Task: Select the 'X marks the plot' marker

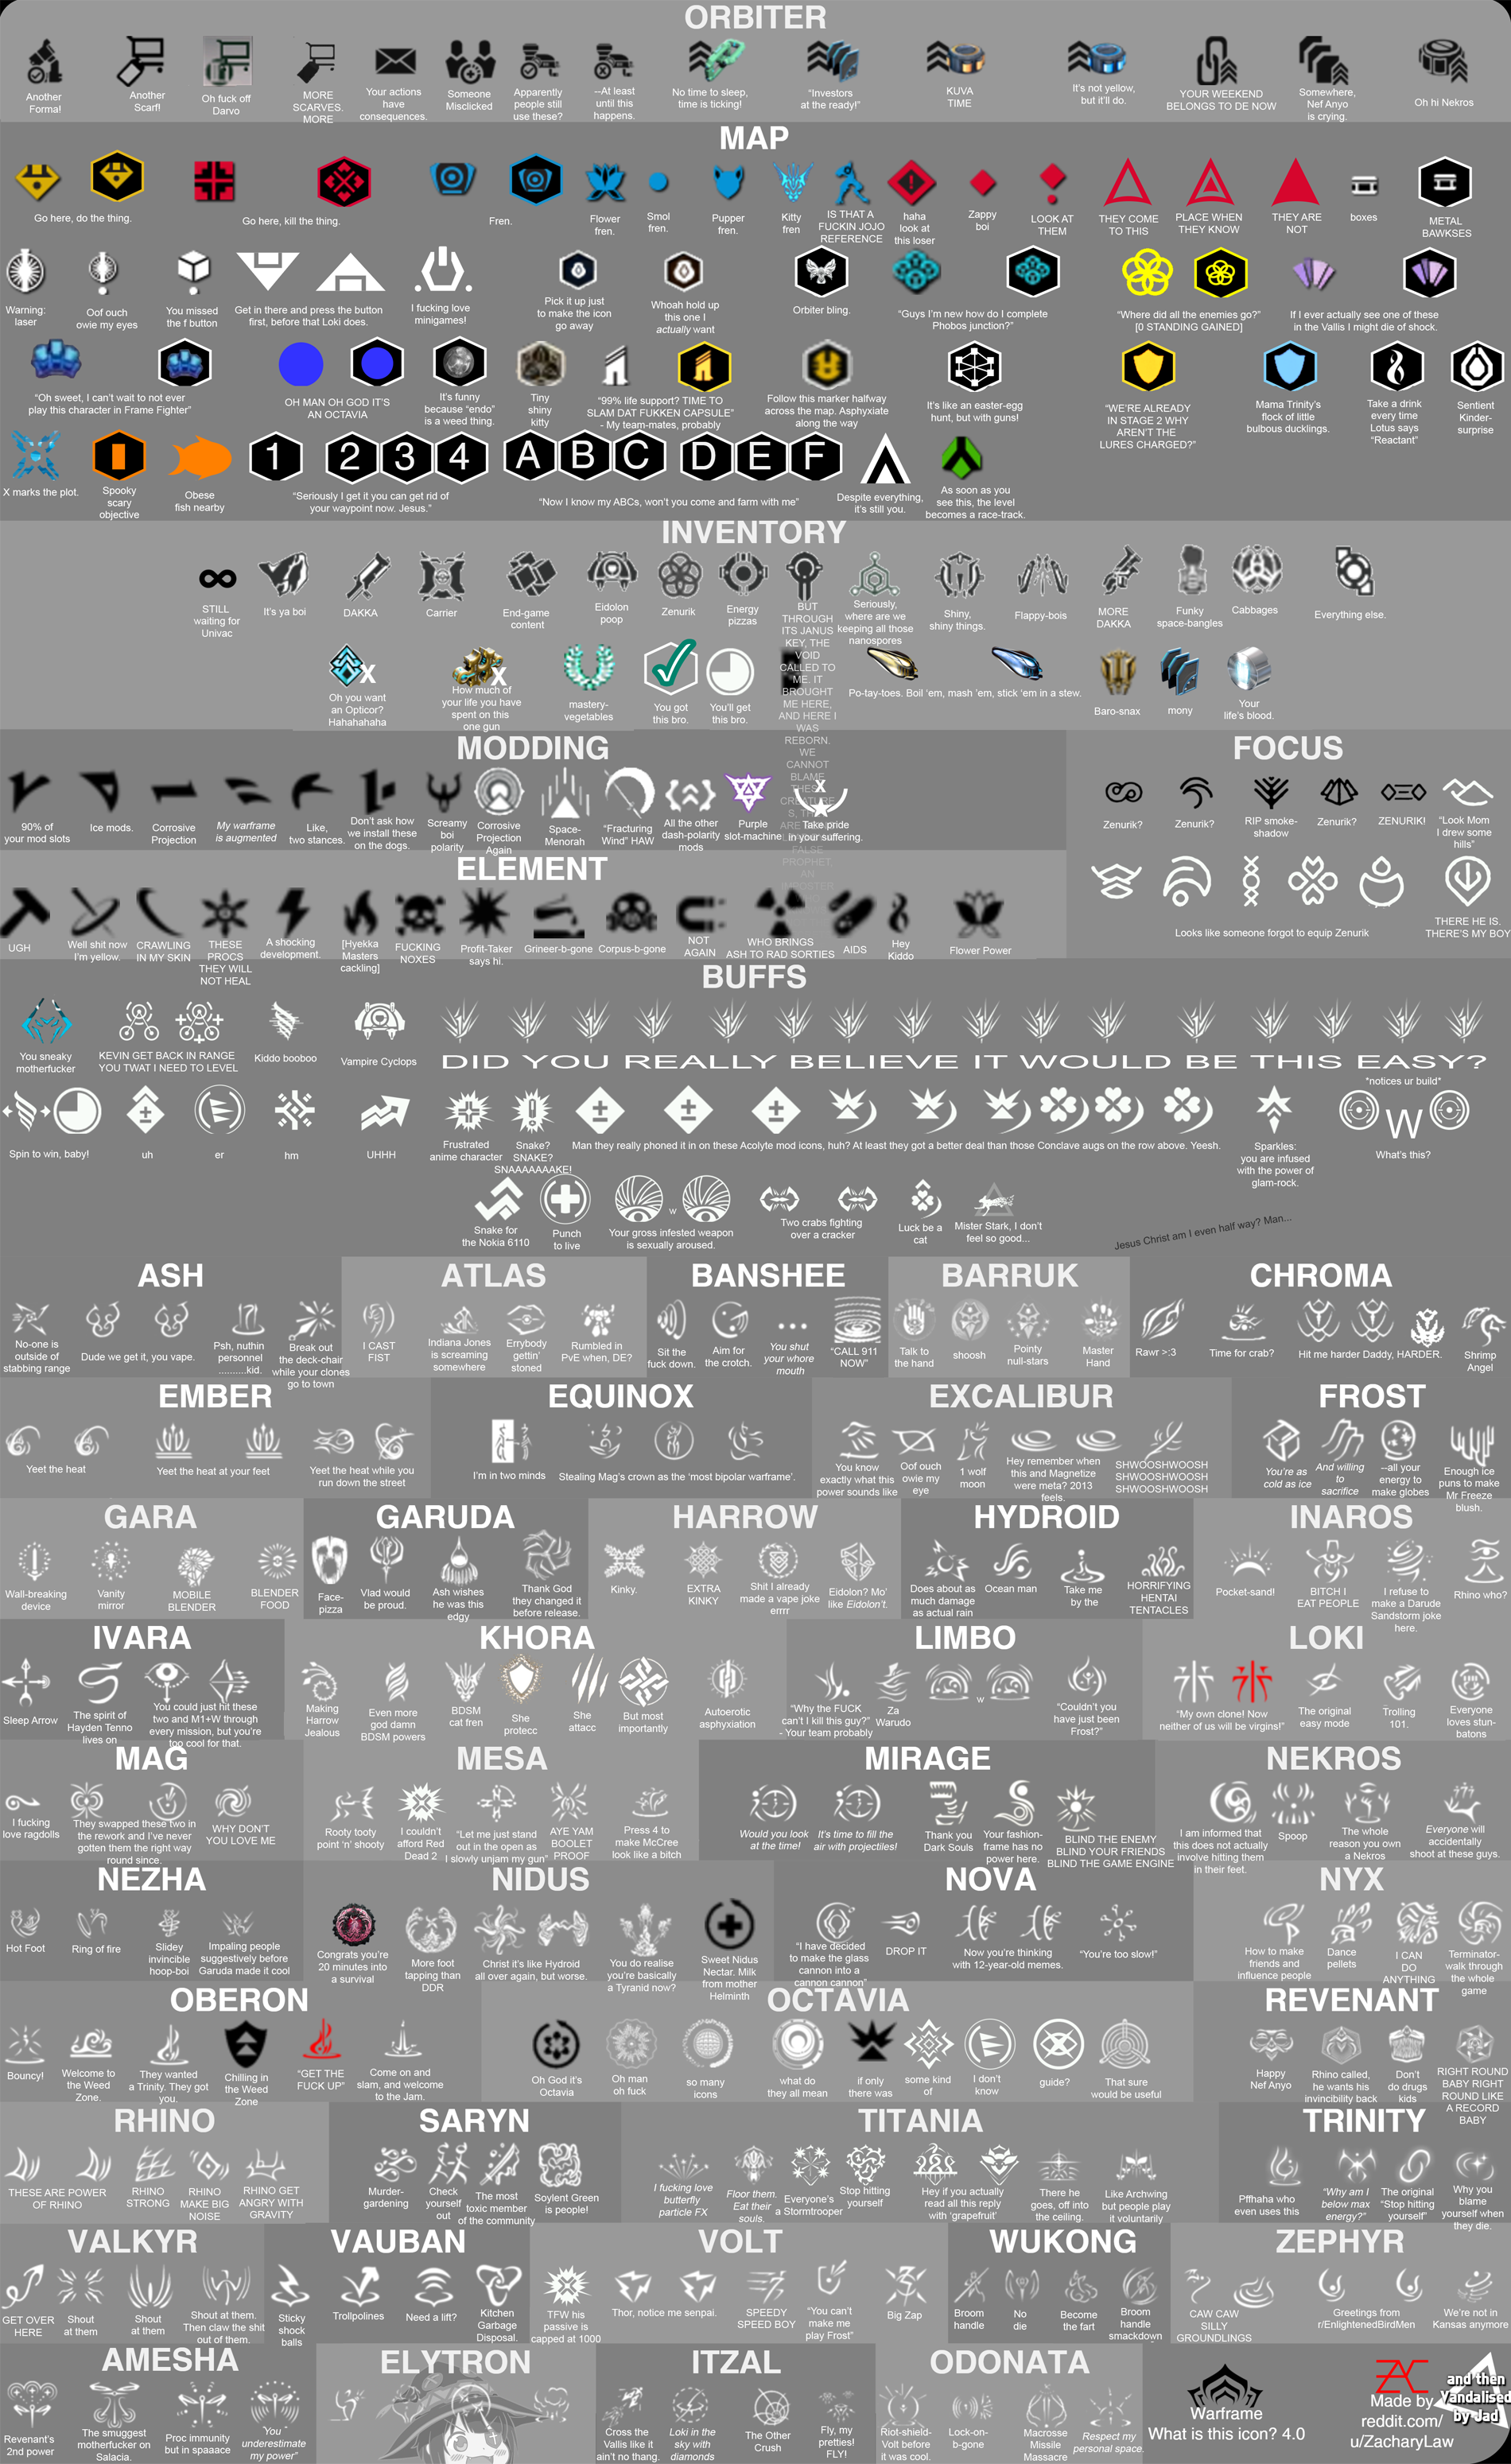Action: [x=38, y=455]
